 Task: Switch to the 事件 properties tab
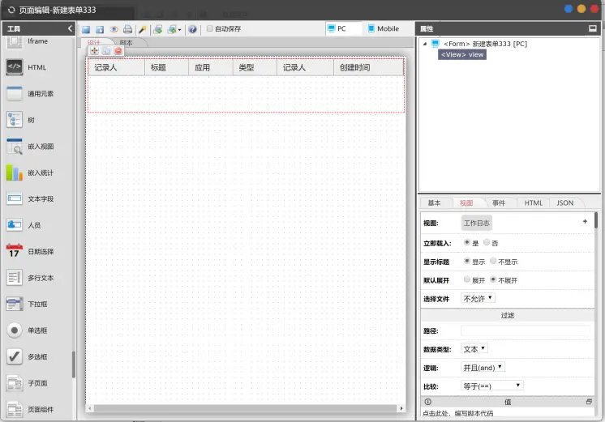coord(499,203)
